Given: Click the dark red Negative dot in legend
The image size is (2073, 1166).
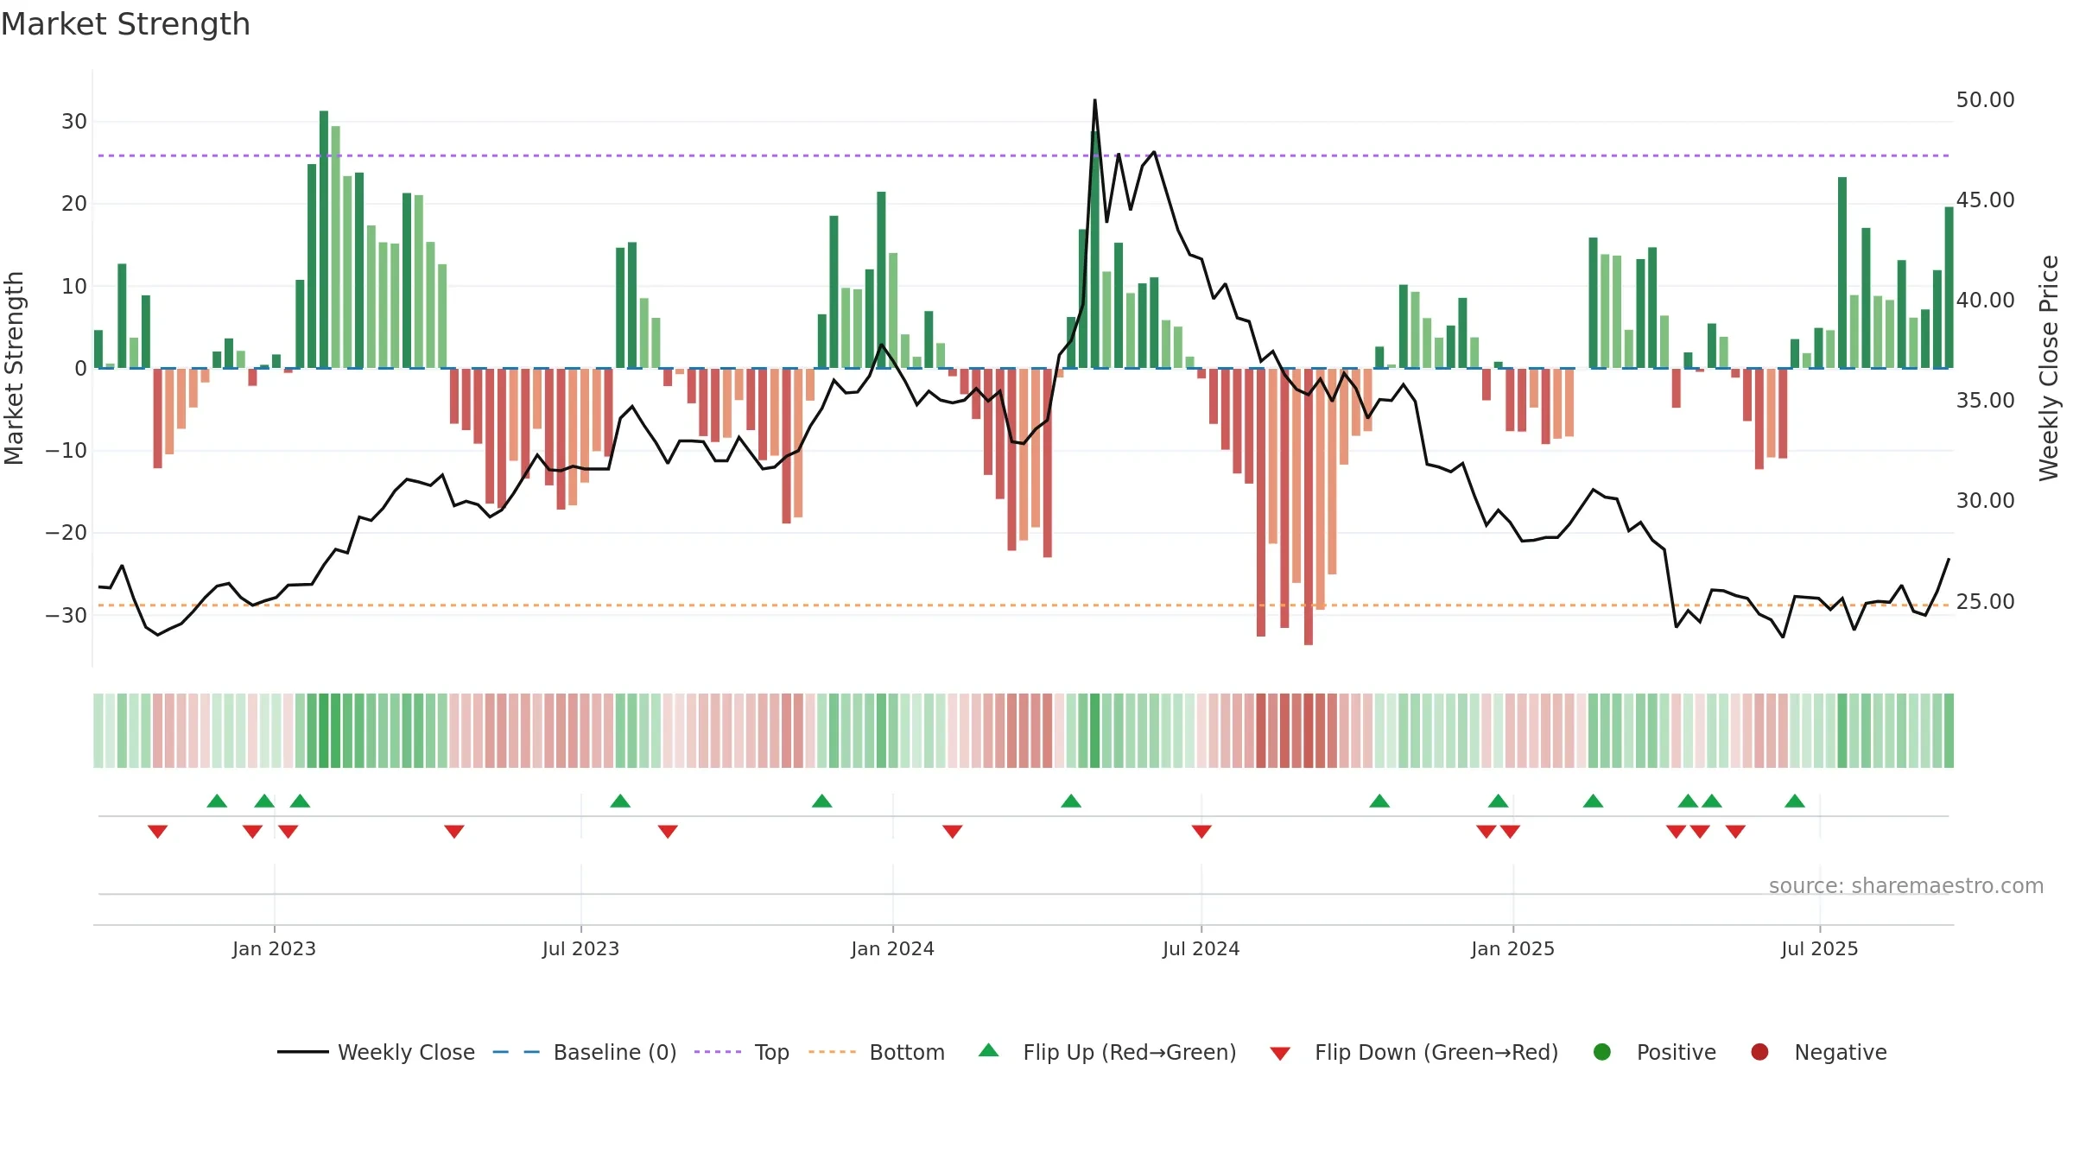Looking at the screenshot, I should pyautogui.click(x=1759, y=1052).
